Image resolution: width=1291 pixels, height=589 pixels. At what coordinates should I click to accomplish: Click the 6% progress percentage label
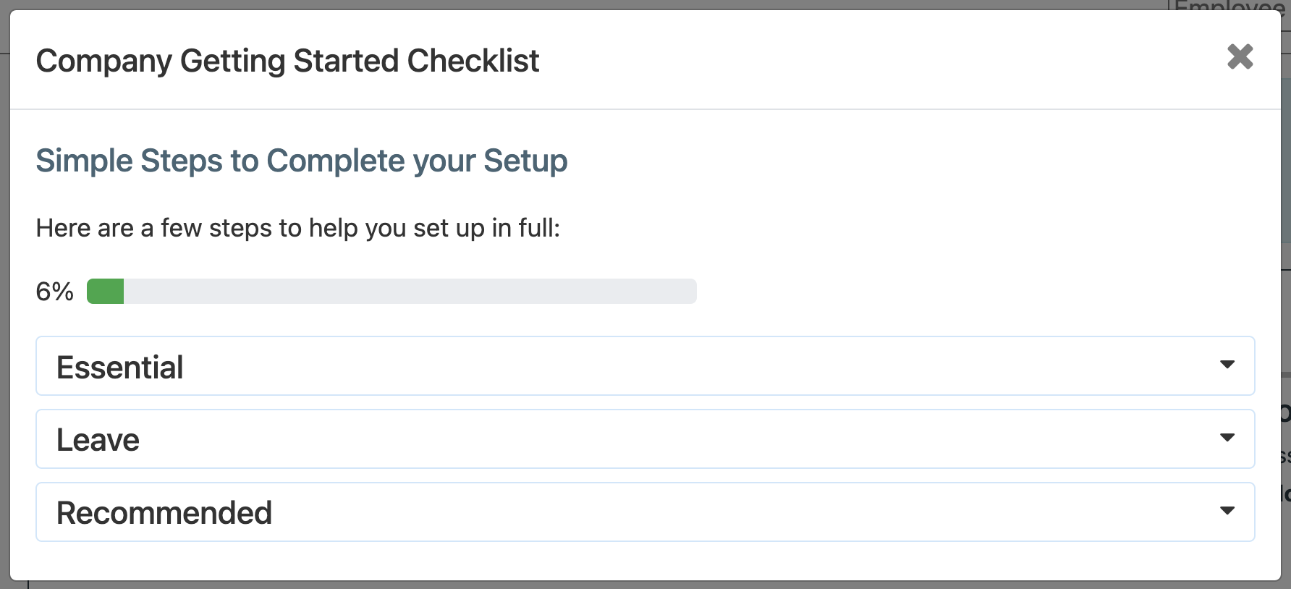pyautogui.click(x=54, y=292)
